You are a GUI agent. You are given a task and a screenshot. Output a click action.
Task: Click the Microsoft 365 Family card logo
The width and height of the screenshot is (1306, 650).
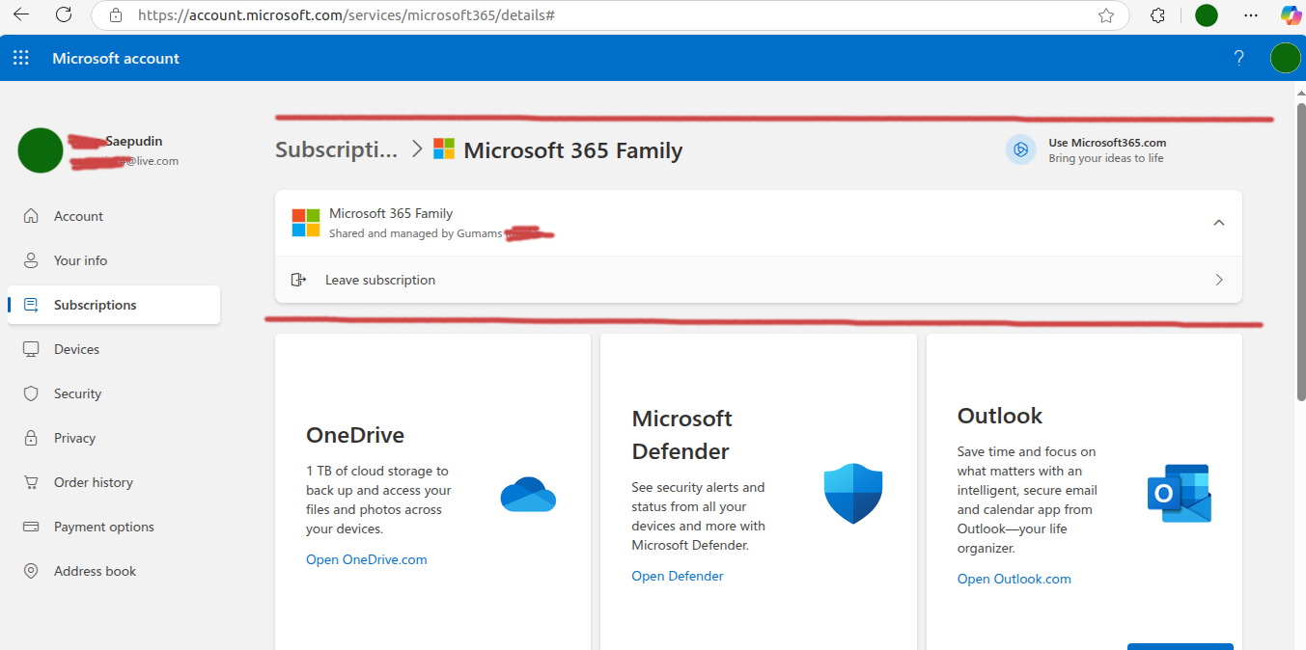(306, 223)
